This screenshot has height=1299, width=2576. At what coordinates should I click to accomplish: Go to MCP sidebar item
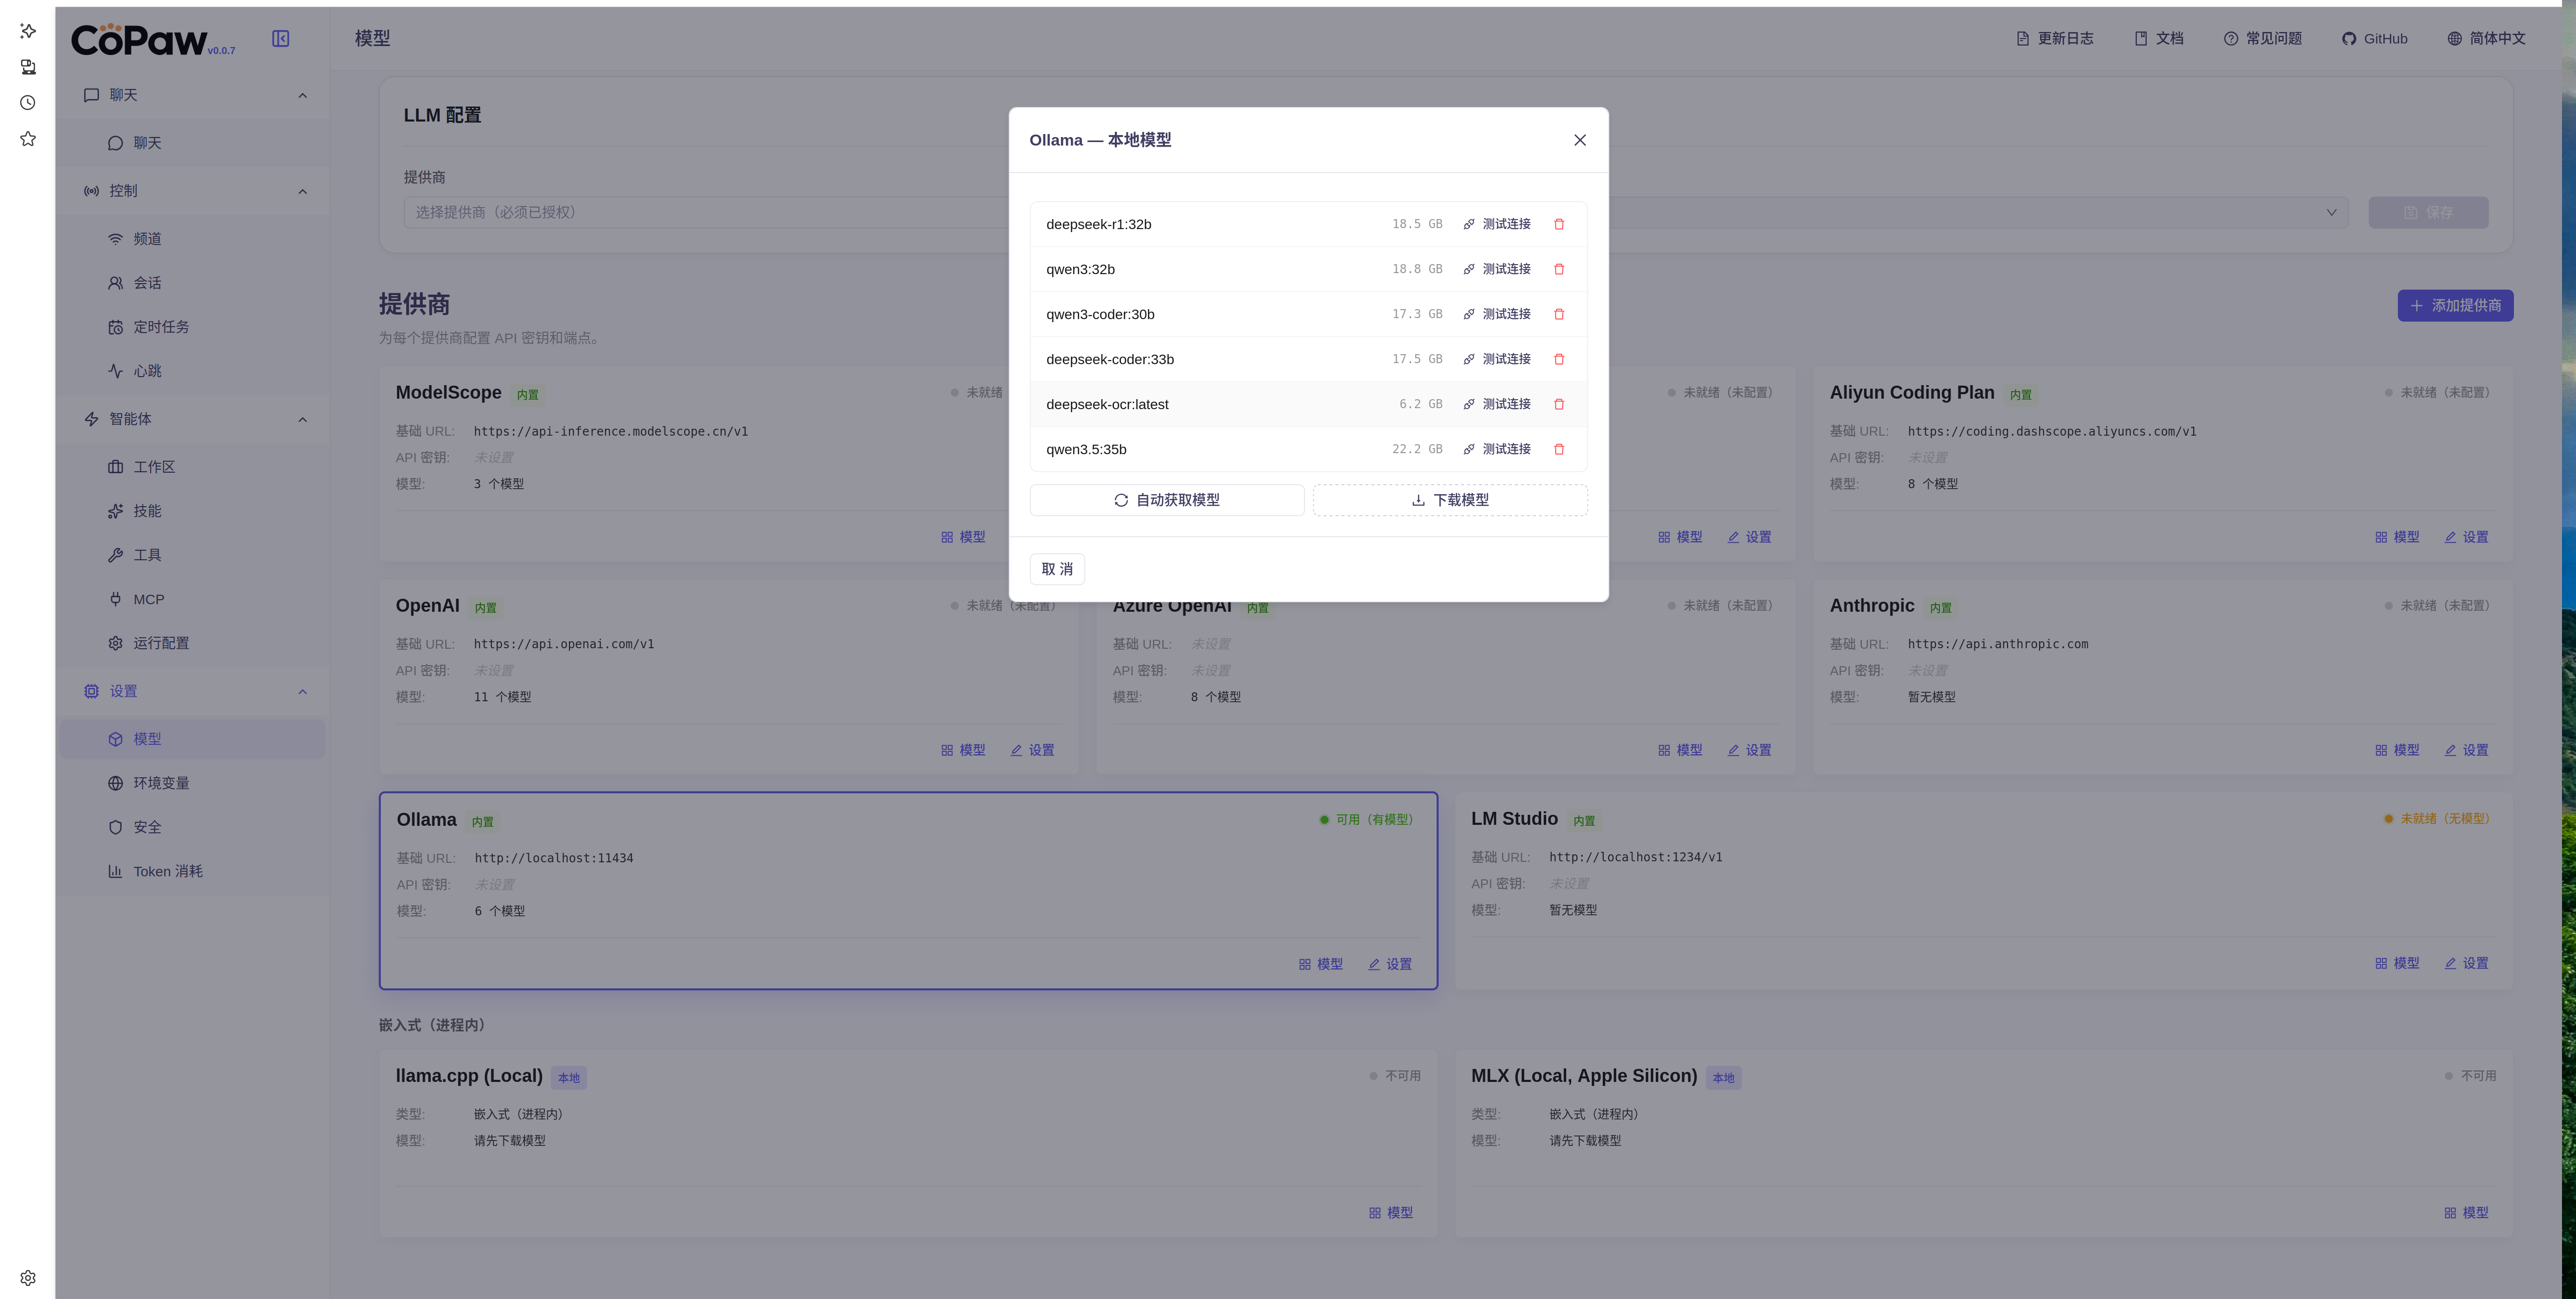pos(148,599)
